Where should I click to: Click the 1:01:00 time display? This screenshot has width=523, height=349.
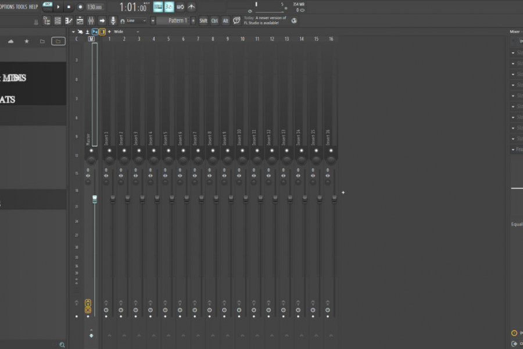tap(132, 8)
